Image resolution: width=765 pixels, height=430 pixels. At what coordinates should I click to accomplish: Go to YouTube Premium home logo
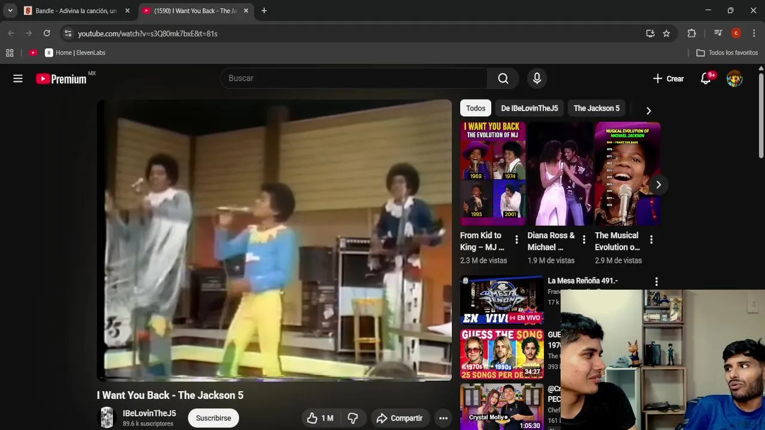point(62,79)
